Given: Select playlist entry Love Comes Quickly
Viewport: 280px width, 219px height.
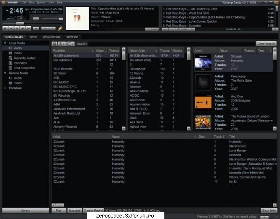Looking at the screenshot, I should pos(218,21).
